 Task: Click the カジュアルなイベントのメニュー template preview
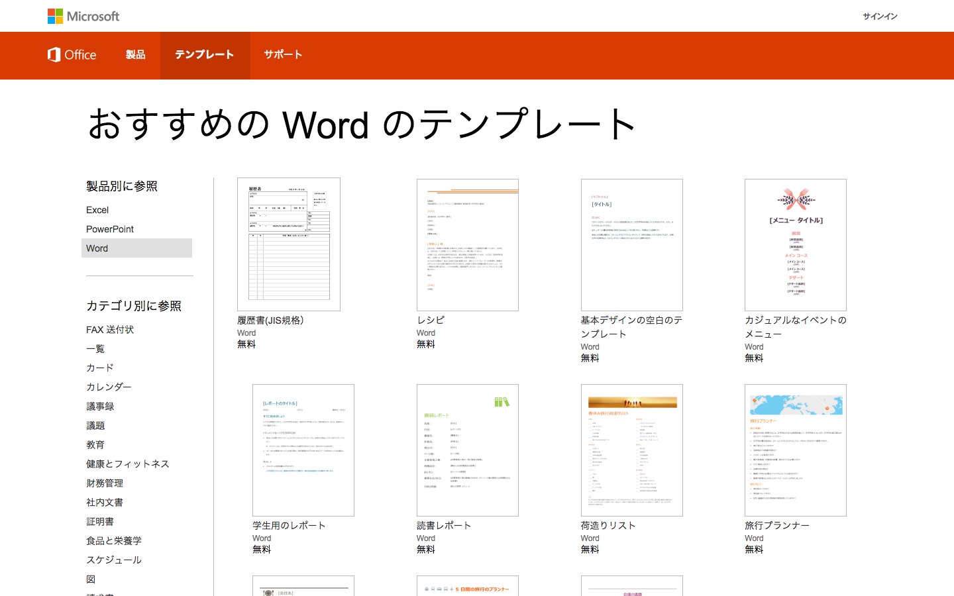point(796,245)
